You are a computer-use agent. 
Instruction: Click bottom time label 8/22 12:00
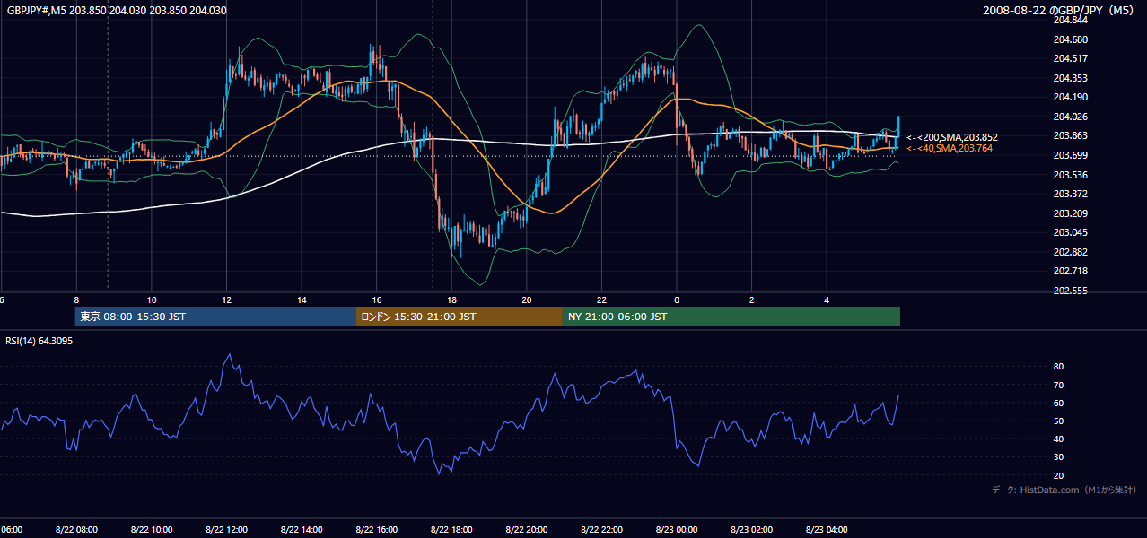click(226, 530)
